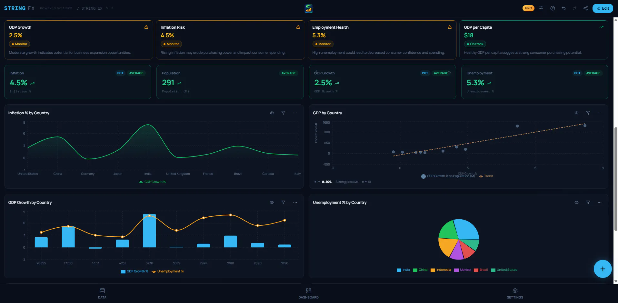Toggle visibility of GDP by Country chart
This screenshot has width=618, height=303.
click(576, 113)
